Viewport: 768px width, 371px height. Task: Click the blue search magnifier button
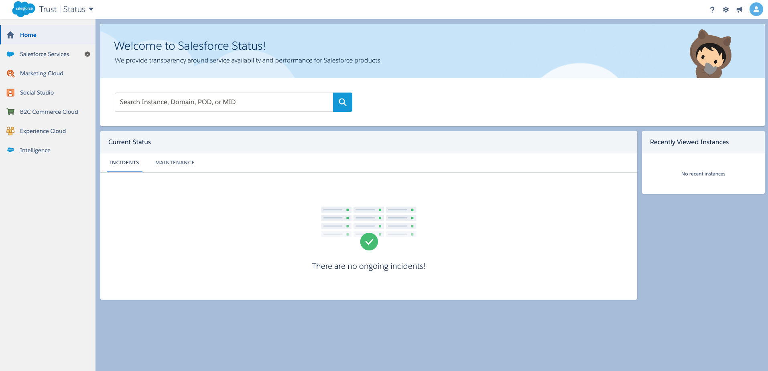click(x=343, y=102)
